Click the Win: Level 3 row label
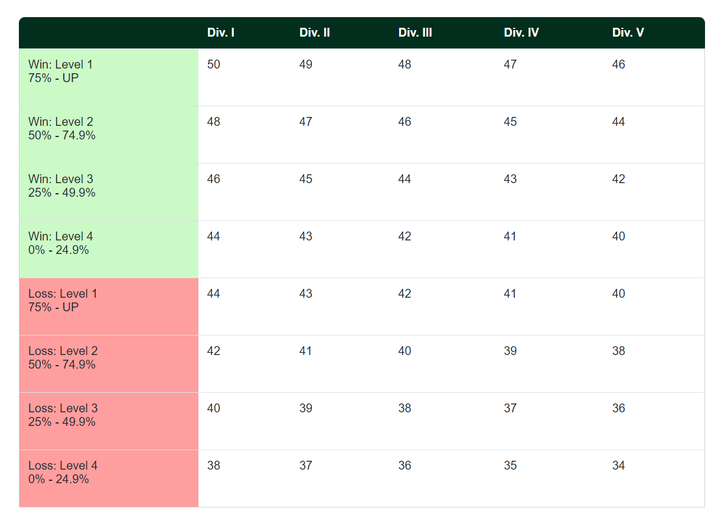Image resolution: width=718 pixels, height=521 pixels. tap(61, 185)
